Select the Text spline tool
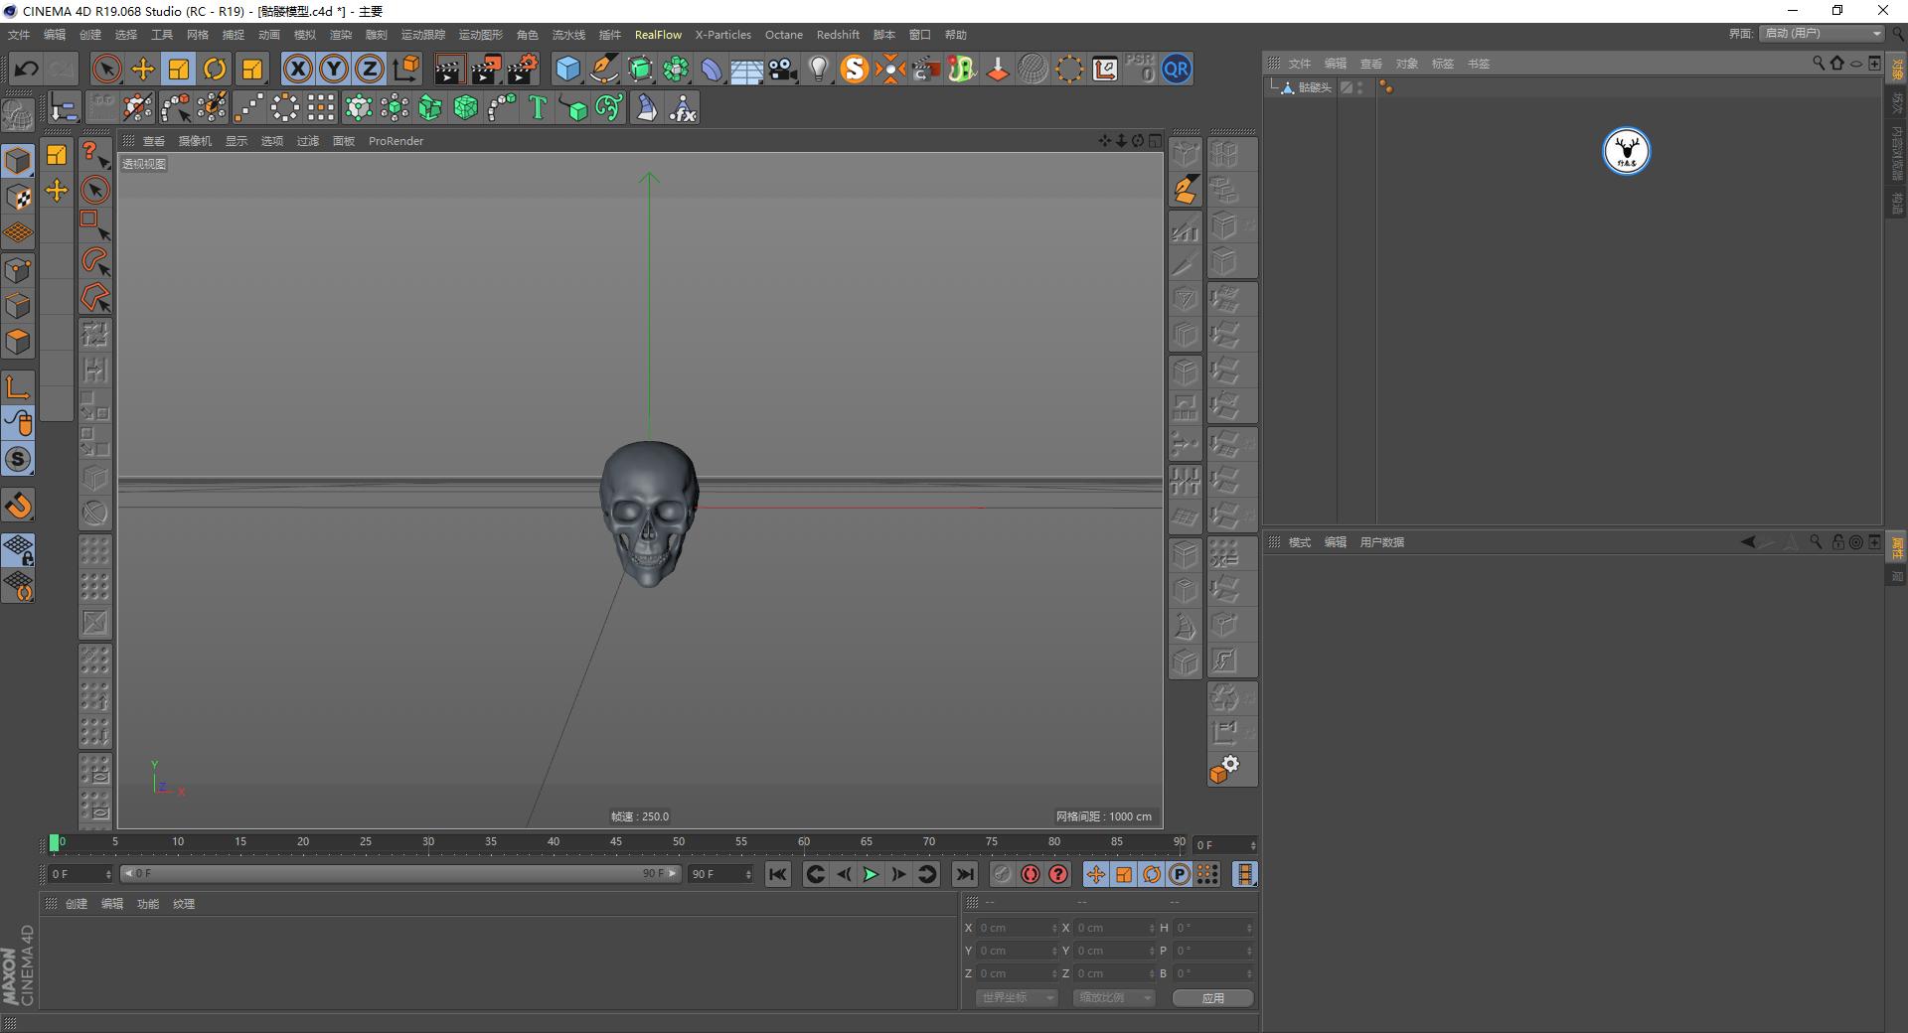 (x=537, y=107)
